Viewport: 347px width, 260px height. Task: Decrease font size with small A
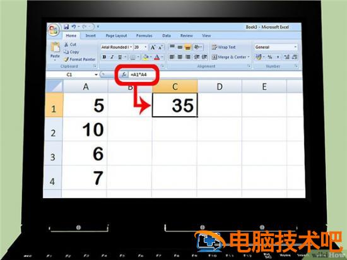[160, 47]
